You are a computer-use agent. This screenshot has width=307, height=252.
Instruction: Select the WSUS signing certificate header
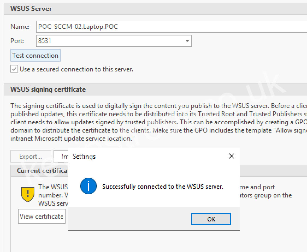(x=48, y=89)
